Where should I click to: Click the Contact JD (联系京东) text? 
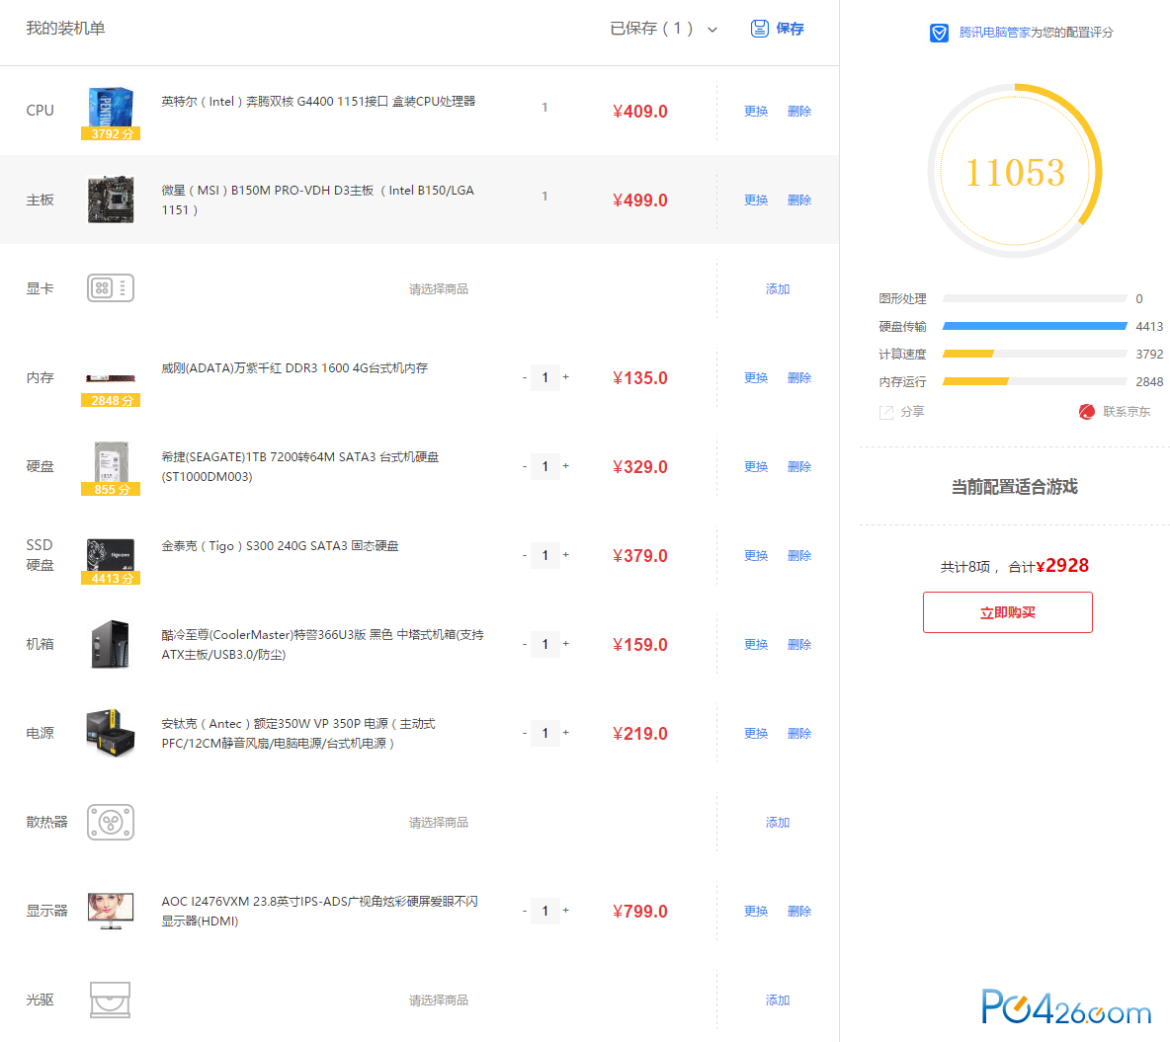(1127, 412)
